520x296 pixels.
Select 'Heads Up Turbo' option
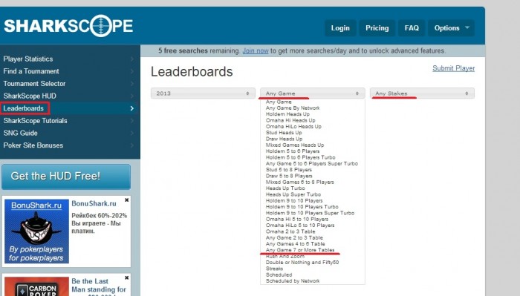point(285,188)
